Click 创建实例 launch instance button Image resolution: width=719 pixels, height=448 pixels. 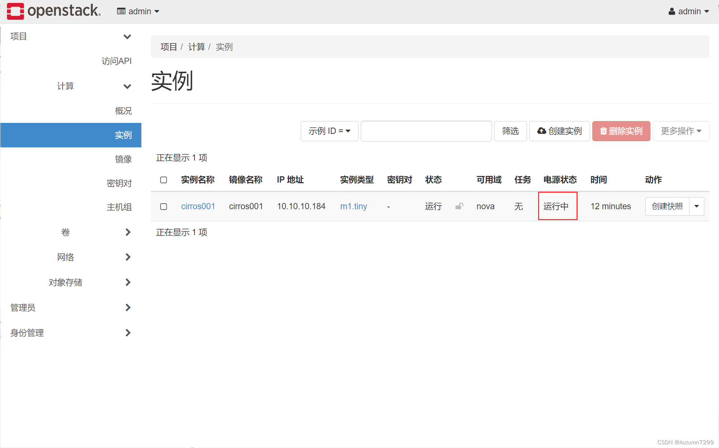pos(559,131)
